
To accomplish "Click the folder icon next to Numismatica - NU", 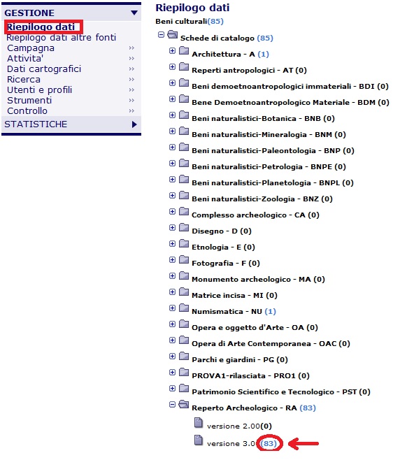I will tap(184, 308).
